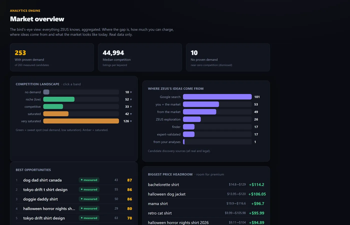Expand the very saturated band arrow
This screenshot has width=350, height=225.
(x=131, y=121)
